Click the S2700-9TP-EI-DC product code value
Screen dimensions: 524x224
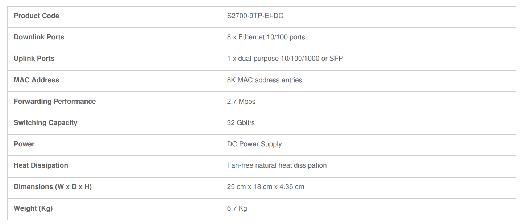[x=255, y=16]
